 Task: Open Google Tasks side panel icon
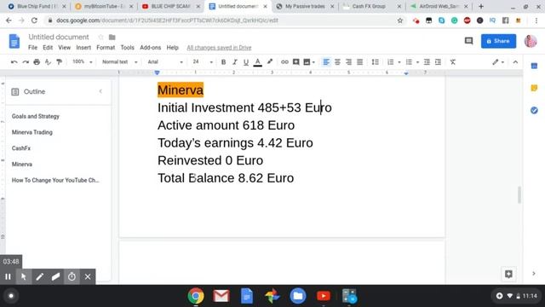534,110
